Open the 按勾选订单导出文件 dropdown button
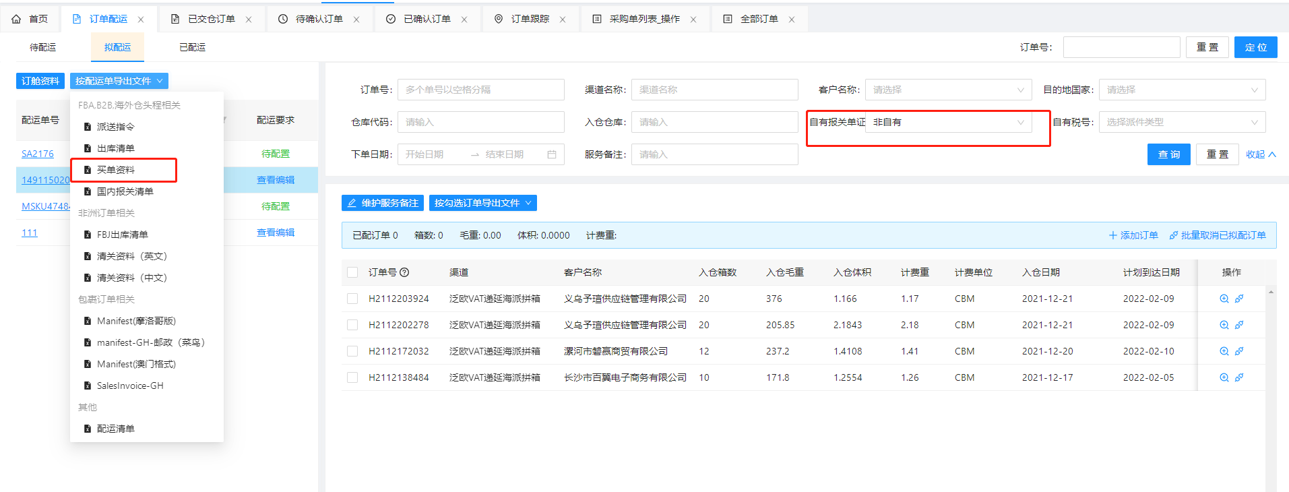Viewport: 1289px width, 492px height. click(482, 203)
